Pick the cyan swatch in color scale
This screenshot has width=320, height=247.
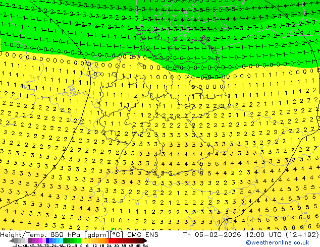61,240
